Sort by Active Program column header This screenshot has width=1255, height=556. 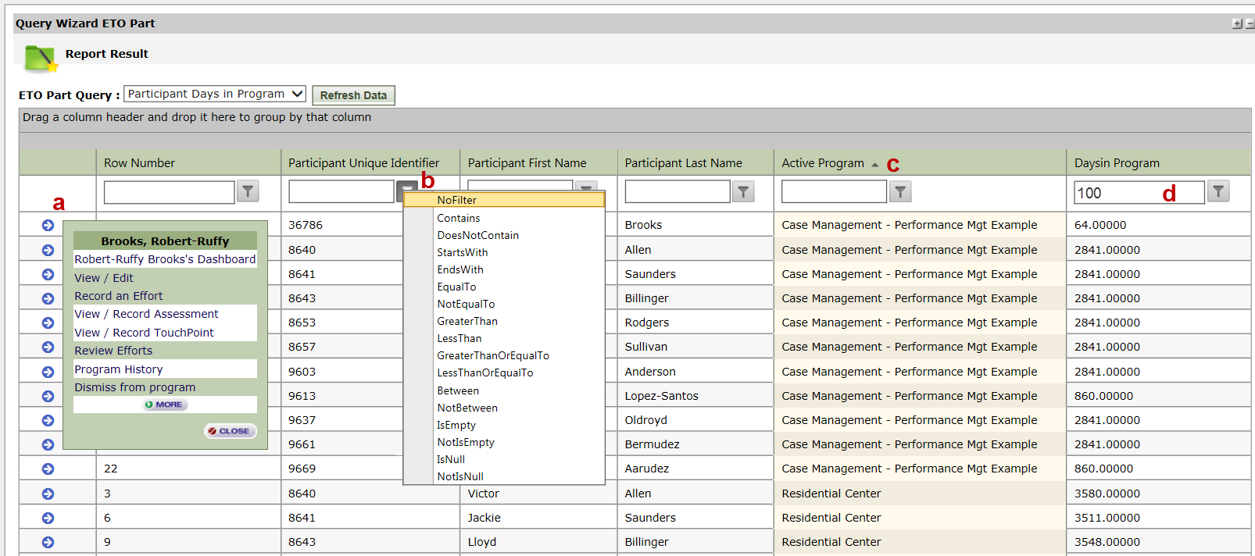click(823, 163)
